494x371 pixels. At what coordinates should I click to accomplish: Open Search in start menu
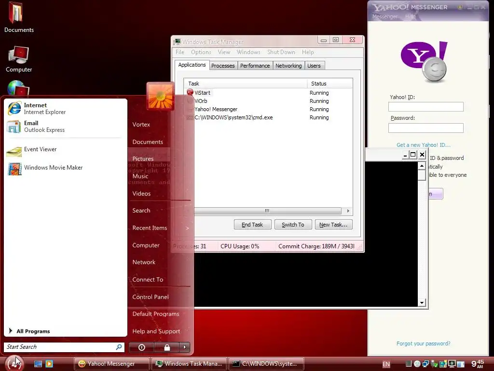click(x=141, y=211)
